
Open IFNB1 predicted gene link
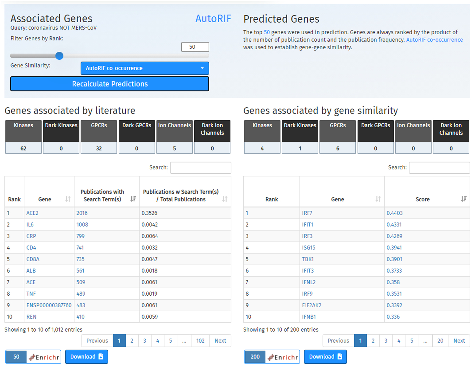309,317
